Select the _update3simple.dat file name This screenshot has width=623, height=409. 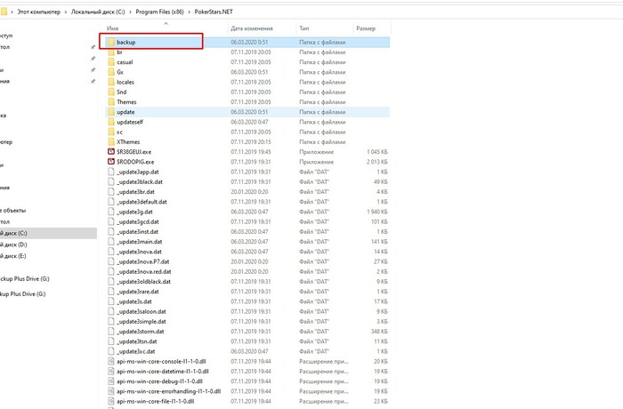(x=142, y=321)
